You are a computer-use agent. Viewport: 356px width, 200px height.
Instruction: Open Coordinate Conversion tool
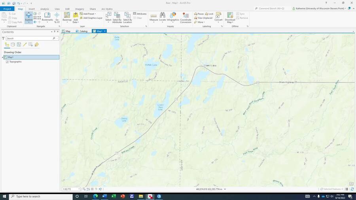186,17
